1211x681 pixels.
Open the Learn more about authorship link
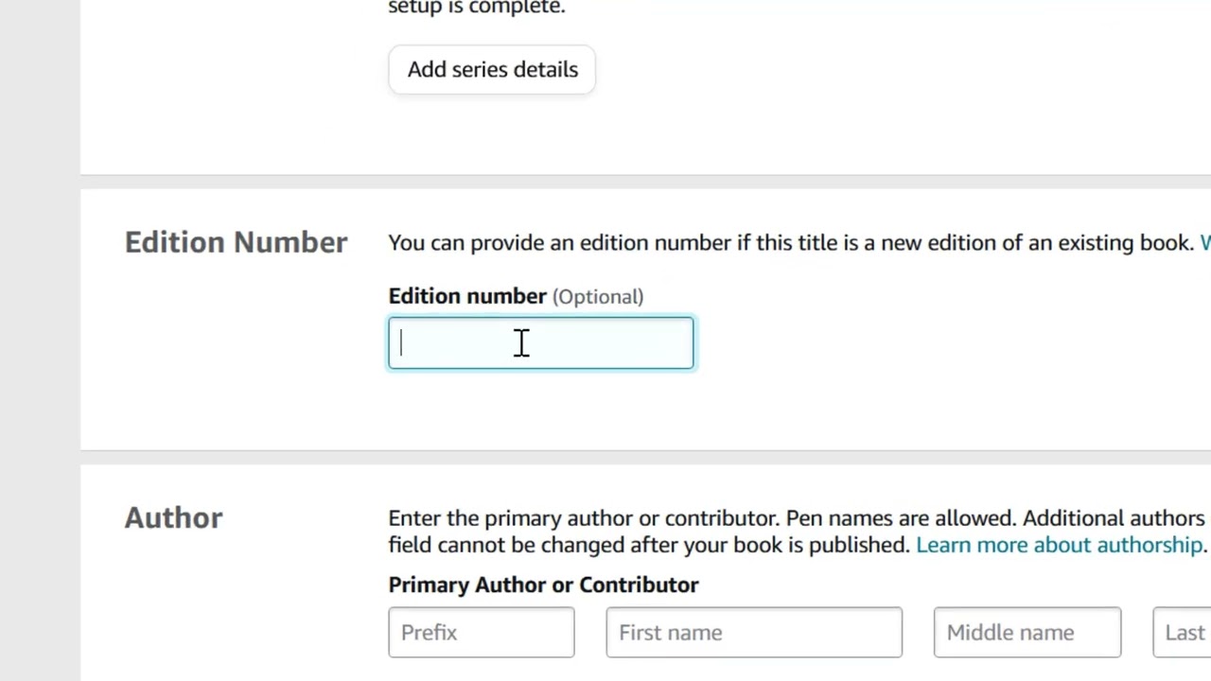(1059, 545)
